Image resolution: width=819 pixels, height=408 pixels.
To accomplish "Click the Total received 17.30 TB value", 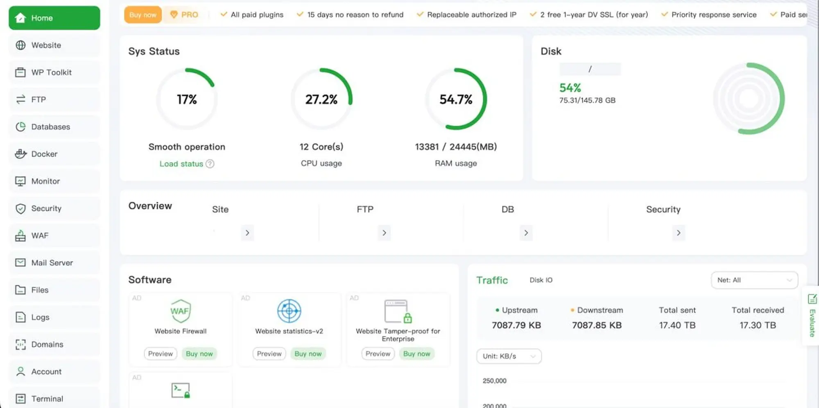I will (758, 325).
